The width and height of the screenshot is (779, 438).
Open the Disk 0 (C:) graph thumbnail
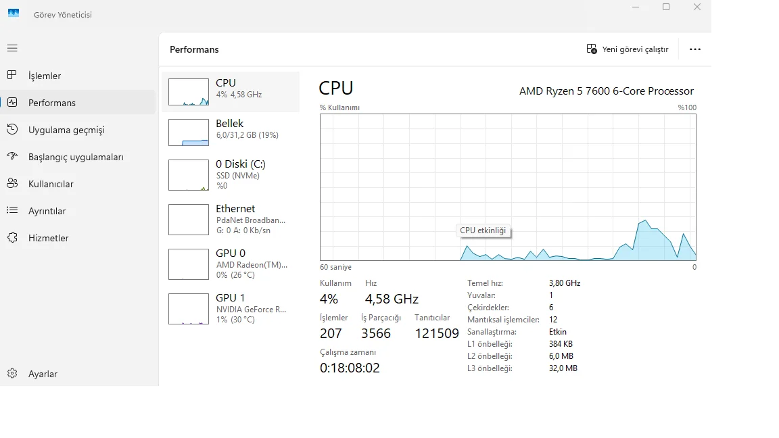[x=189, y=175]
